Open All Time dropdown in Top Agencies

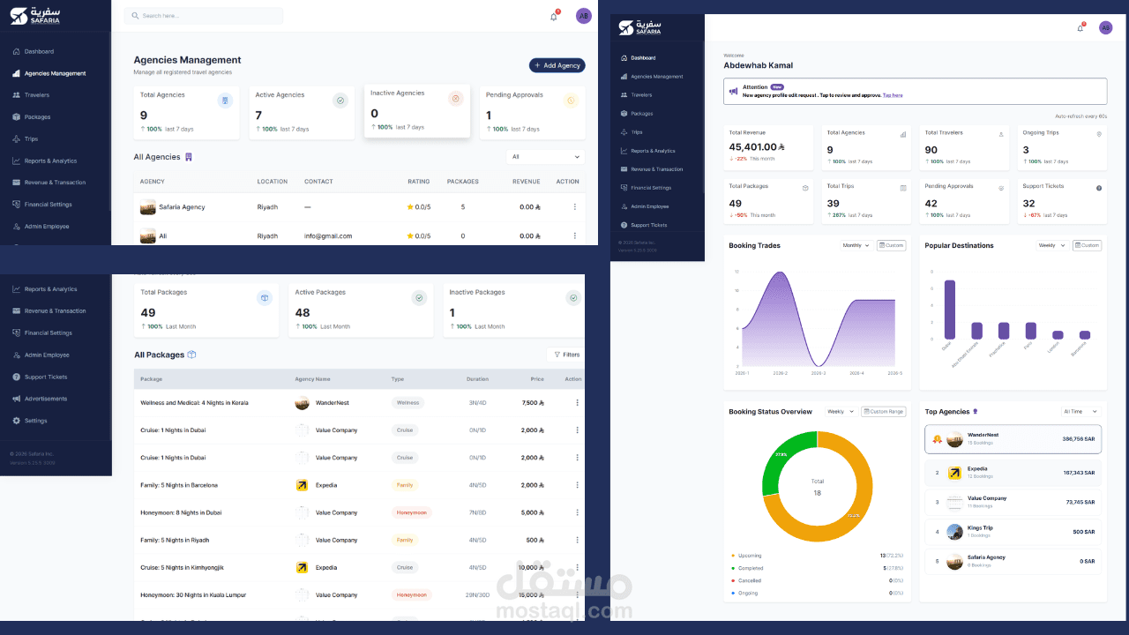coord(1081,412)
